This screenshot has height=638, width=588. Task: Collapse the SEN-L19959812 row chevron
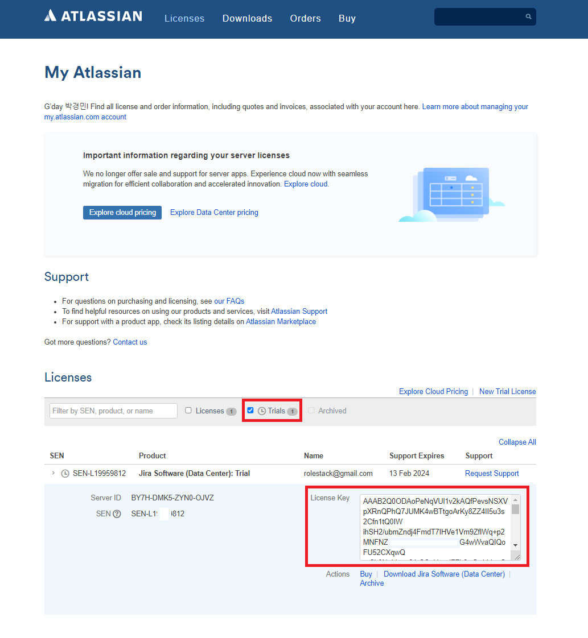[54, 473]
